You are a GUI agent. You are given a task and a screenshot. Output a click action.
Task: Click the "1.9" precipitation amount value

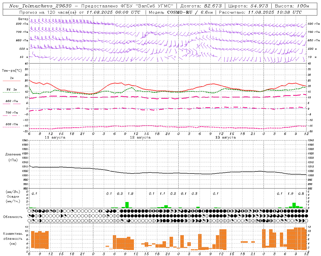(290, 194)
